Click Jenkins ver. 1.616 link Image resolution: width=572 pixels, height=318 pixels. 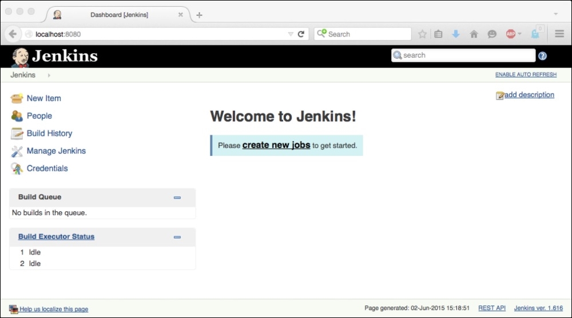point(538,308)
